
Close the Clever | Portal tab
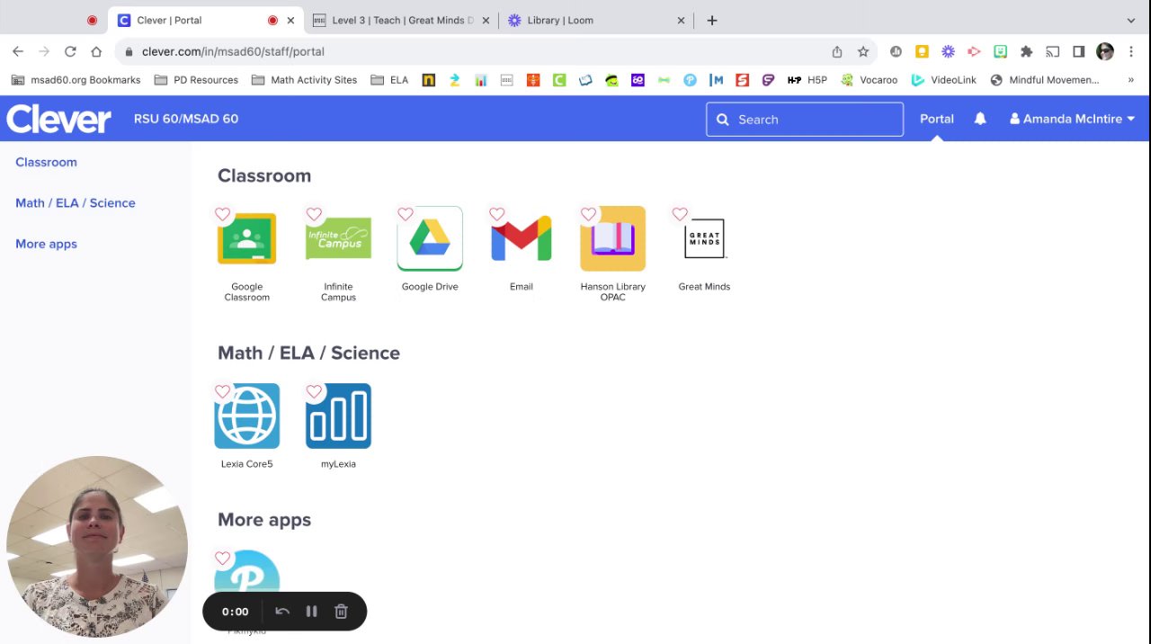290,20
